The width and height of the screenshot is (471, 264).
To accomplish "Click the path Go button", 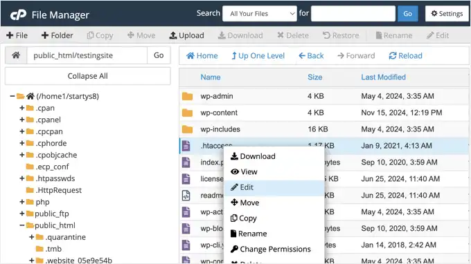I will (159, 55).
